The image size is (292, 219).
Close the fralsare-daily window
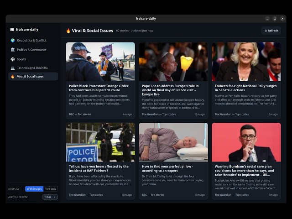tap(282, 19)
